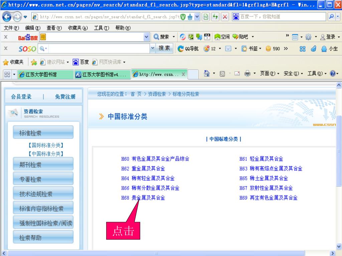Open the 帮助(H) menu
Screen dimensions: 342x256
coord(123,28)
